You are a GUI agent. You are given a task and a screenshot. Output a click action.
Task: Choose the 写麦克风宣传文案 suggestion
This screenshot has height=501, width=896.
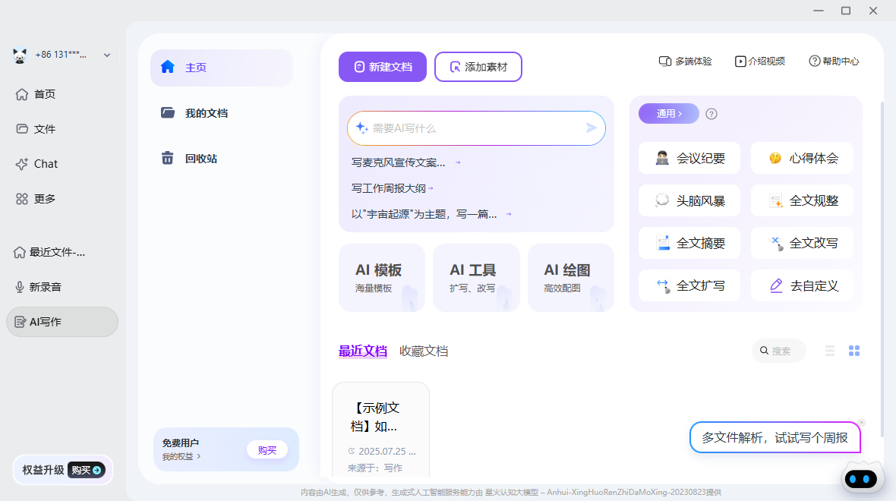point(405,162)
